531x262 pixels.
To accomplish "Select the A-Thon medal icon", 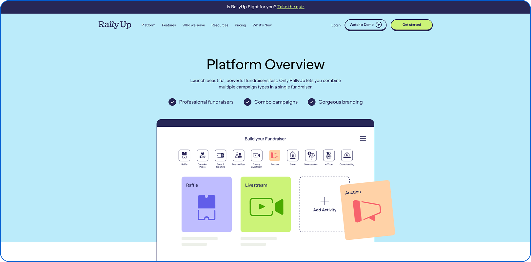I will click(x=329, y=155).
